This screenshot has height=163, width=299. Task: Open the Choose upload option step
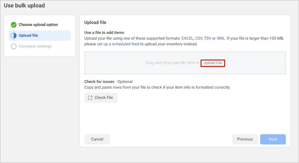point(38,25)
